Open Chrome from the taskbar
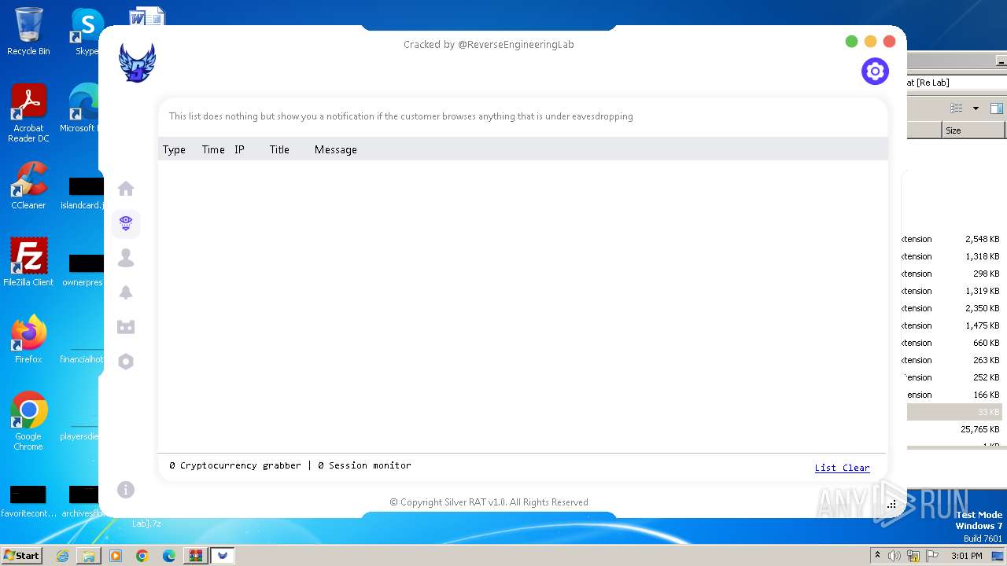1007x566 pixels. pyautogui.click(x=142, y=556)
